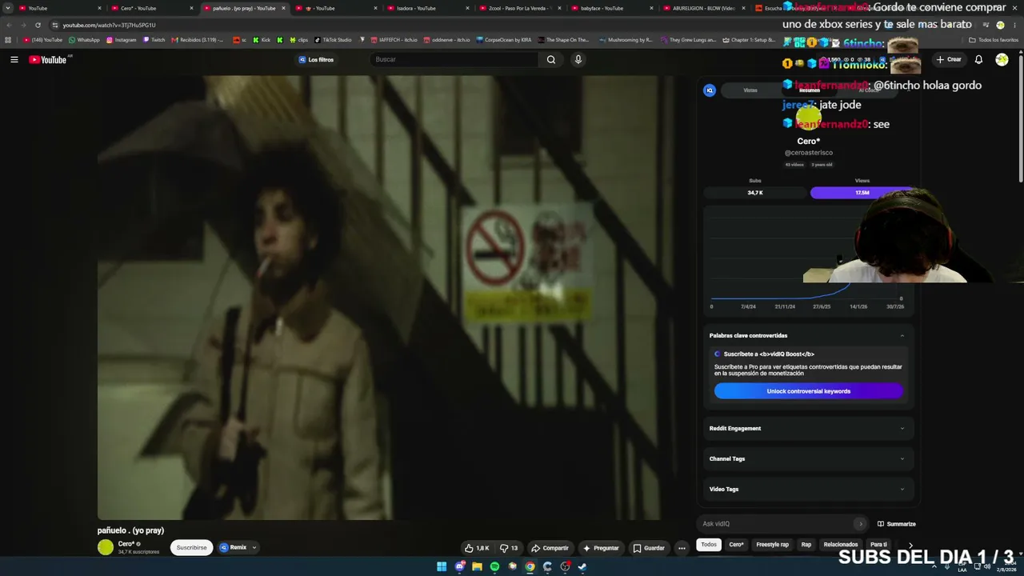Open YouTube notifications bell
This screenshot has height=576, width=1024.
978,59
